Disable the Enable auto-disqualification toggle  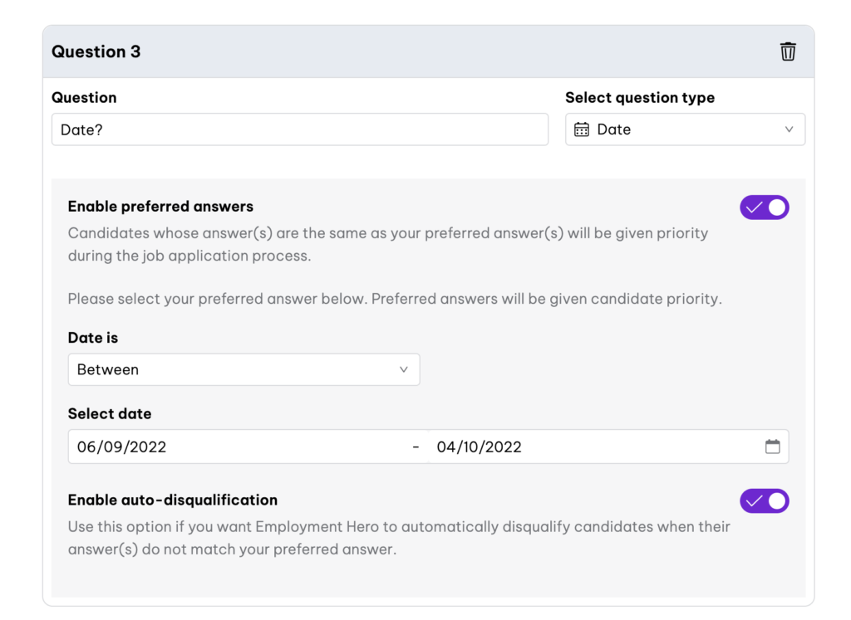765,500
